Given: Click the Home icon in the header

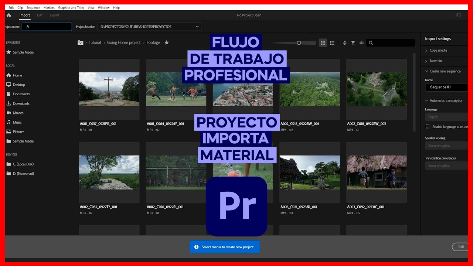Looking at the screenshot, I should point(9,15).
